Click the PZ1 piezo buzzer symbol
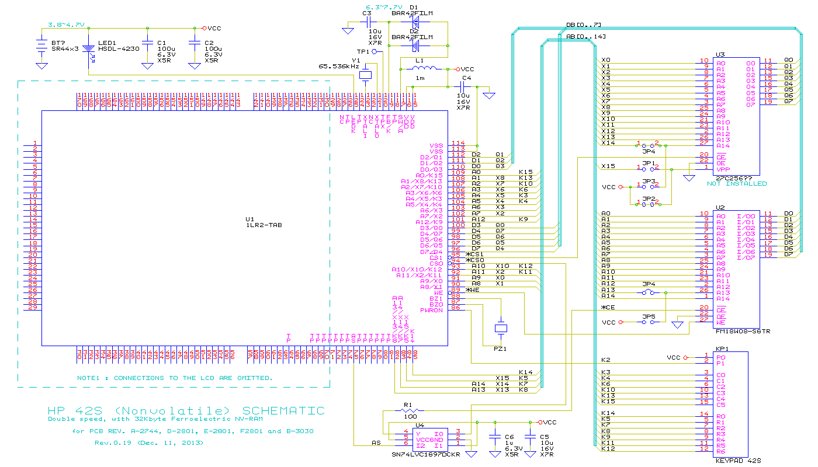818x467 pixels. click(501, 329)
